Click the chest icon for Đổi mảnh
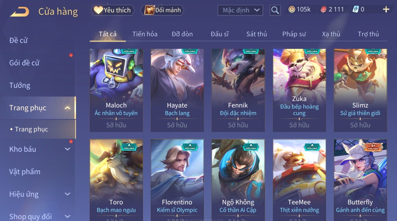Image resolution: width=397 pixels, height=221 pixels. tap(149, 10)
